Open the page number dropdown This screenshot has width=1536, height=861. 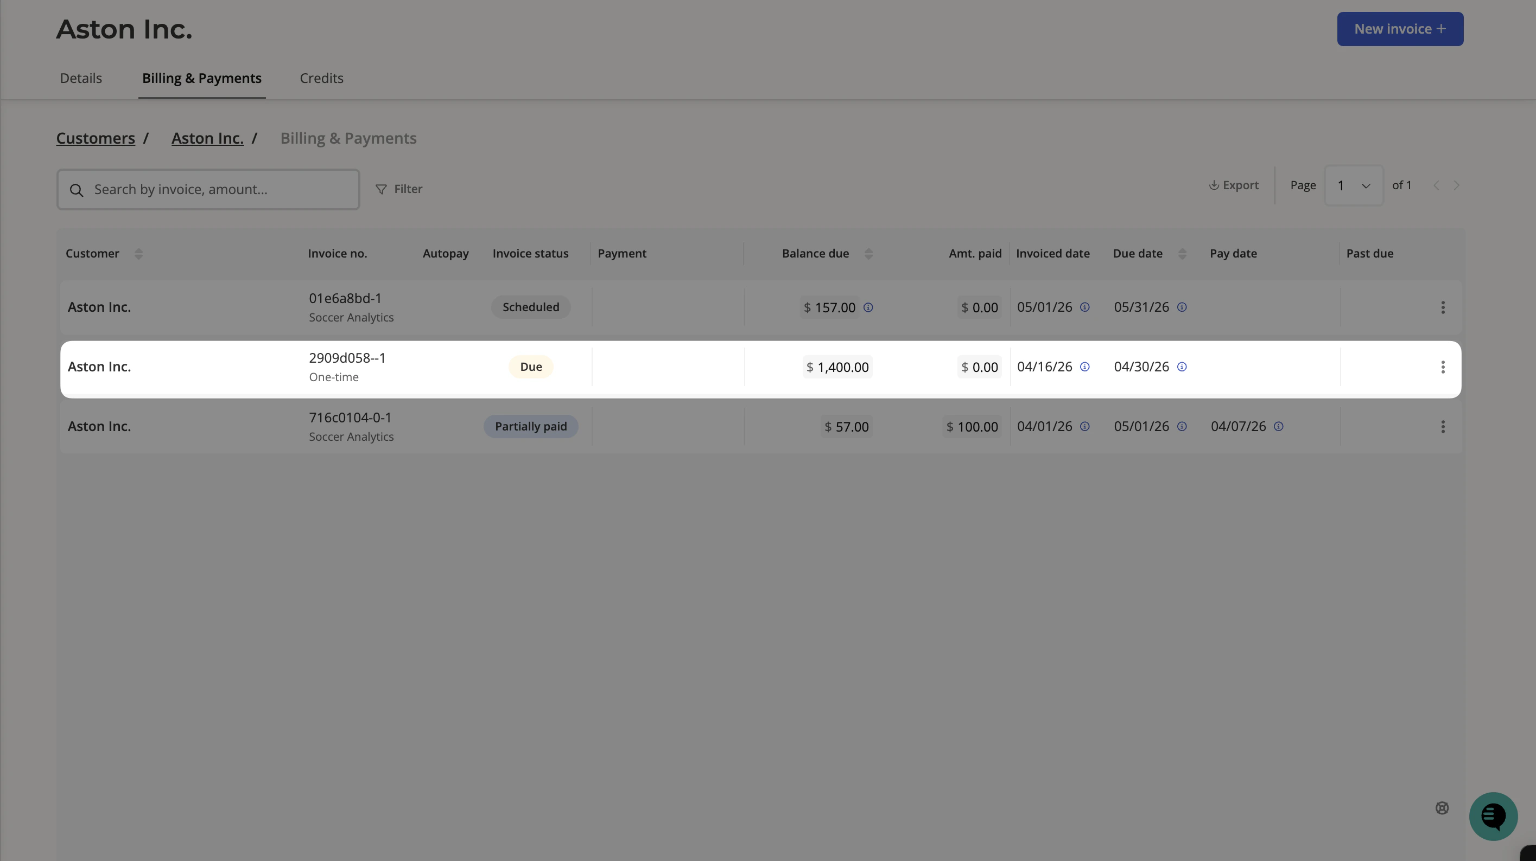[x=1354, y=185]
